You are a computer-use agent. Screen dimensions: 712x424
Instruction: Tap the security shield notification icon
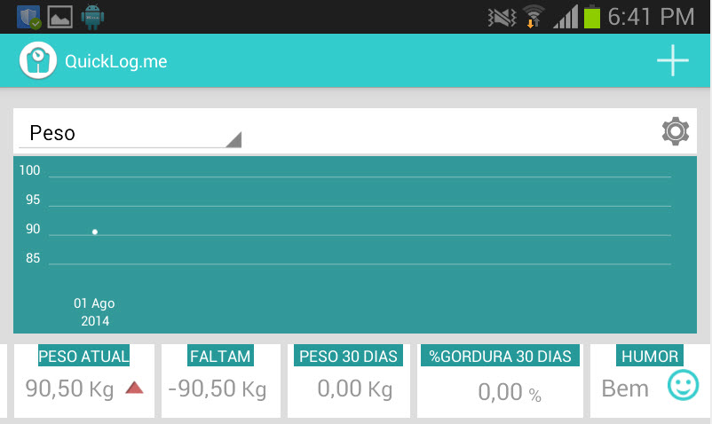(29, 16)
